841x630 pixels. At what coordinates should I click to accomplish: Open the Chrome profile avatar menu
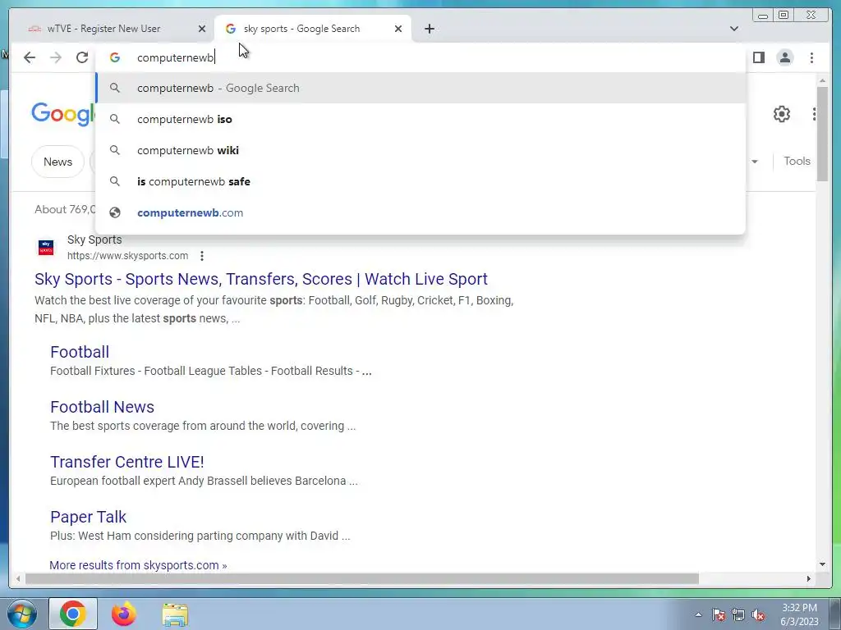pos(784,57)
